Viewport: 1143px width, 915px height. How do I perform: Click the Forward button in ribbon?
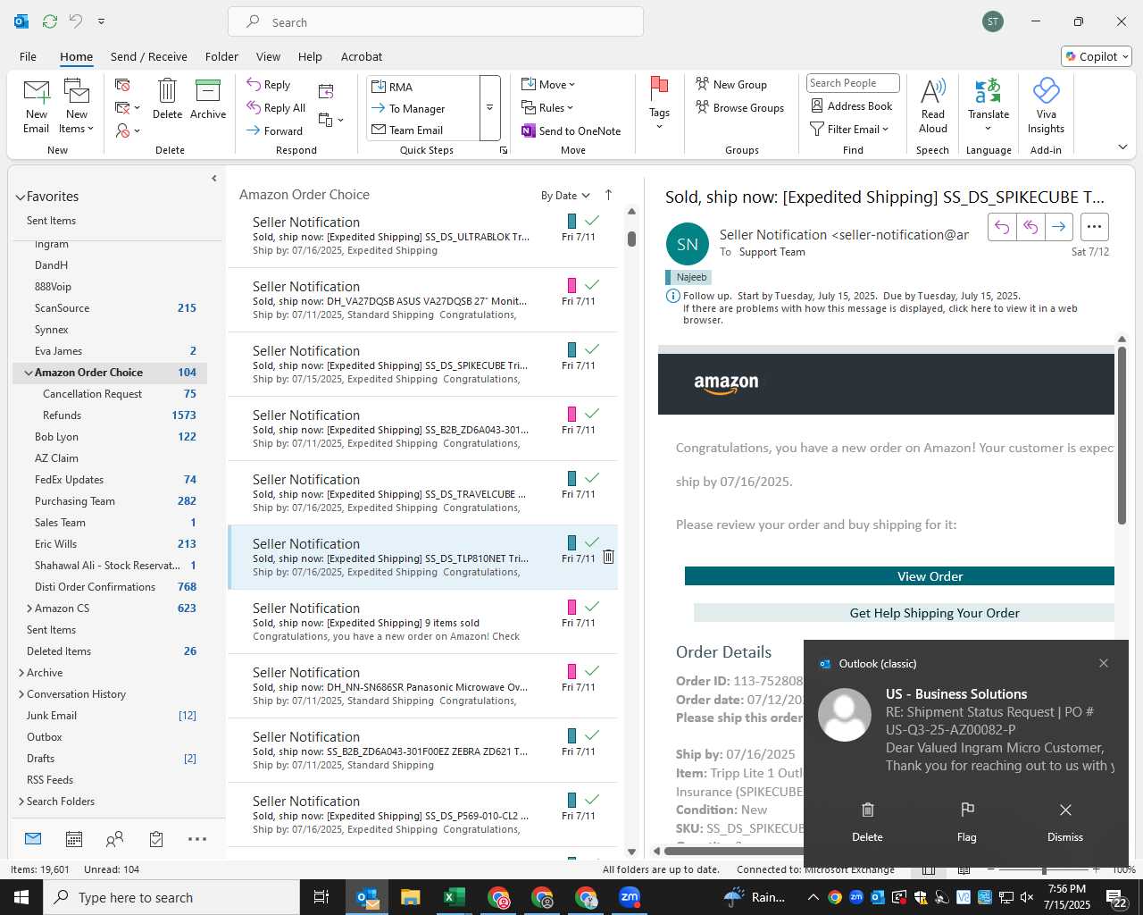click(276, 130)
